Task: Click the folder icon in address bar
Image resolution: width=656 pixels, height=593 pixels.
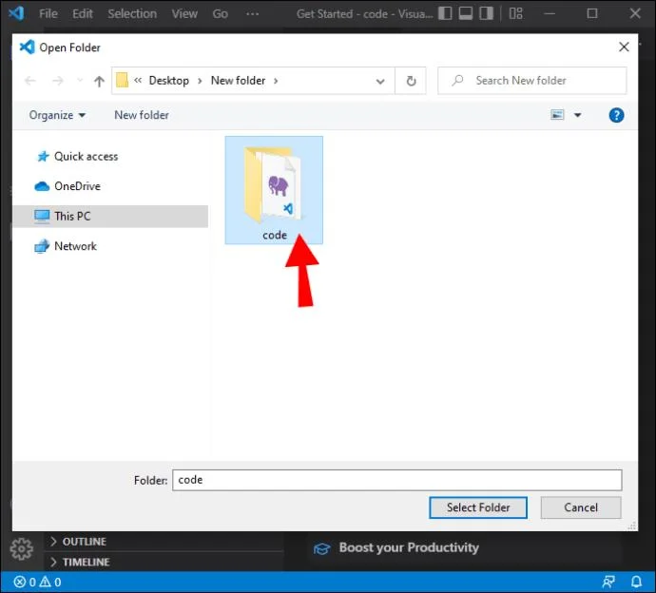Action: 122,80
